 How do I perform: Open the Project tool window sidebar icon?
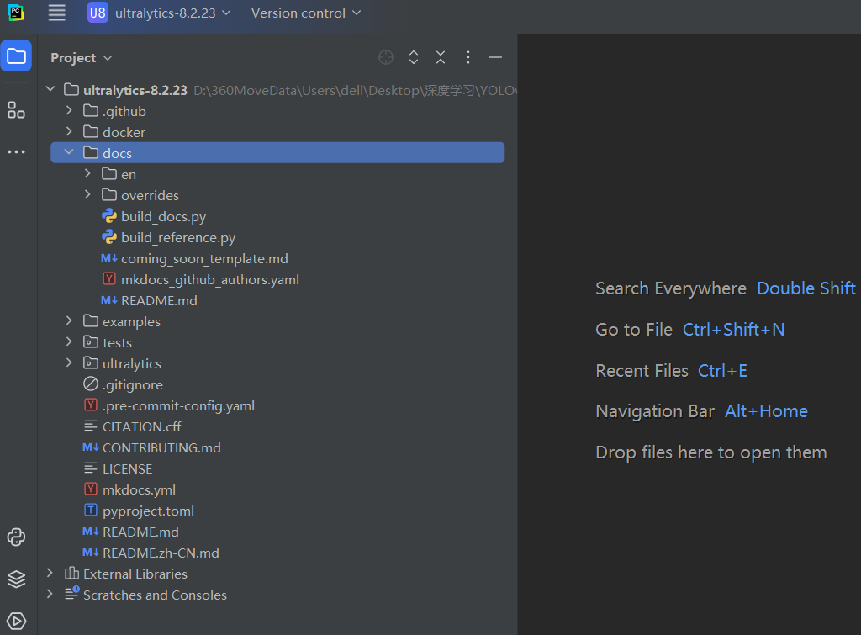point(16,56)
